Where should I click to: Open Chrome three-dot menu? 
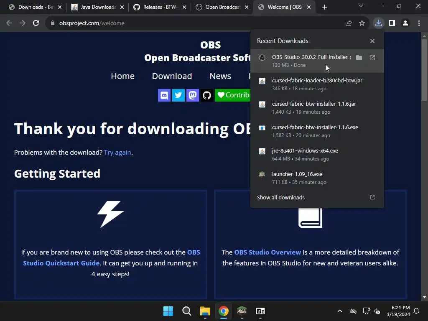pyautogui.click(x=419, y=23)
